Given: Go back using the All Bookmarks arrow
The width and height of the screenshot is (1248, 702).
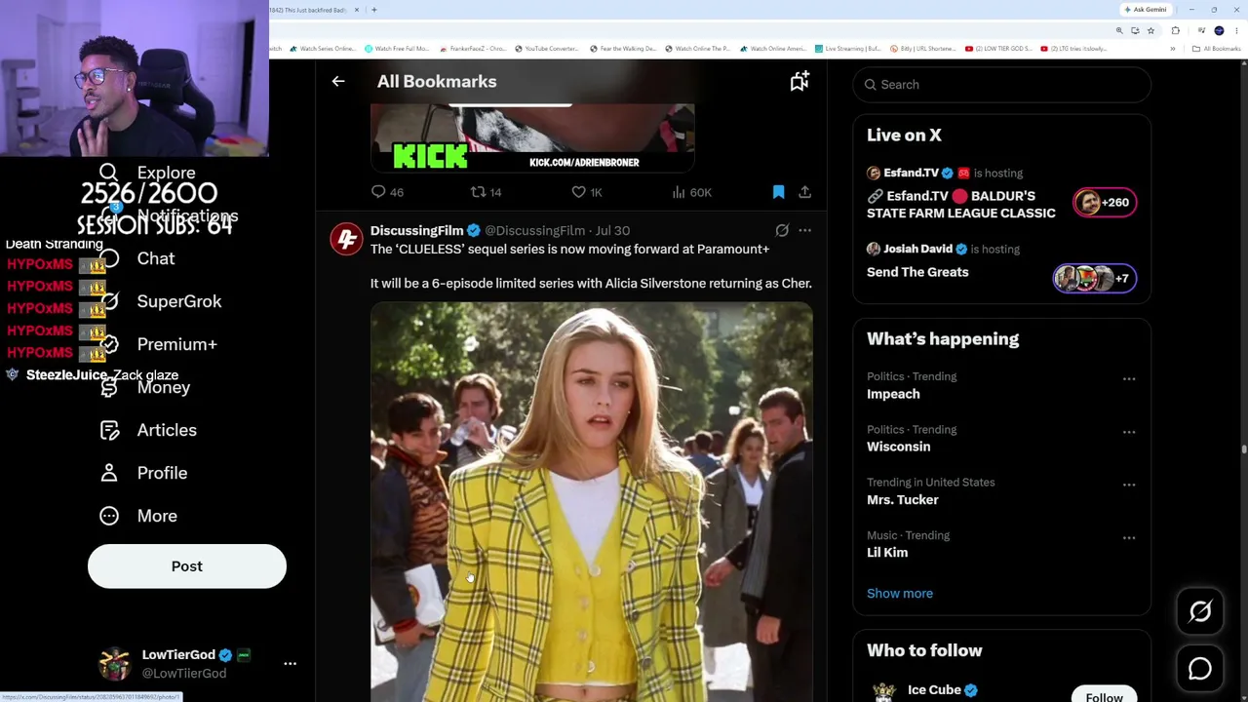Looking at the screenshot, I should point(338,82).
